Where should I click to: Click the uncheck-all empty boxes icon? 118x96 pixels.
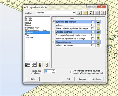(47, 65)
